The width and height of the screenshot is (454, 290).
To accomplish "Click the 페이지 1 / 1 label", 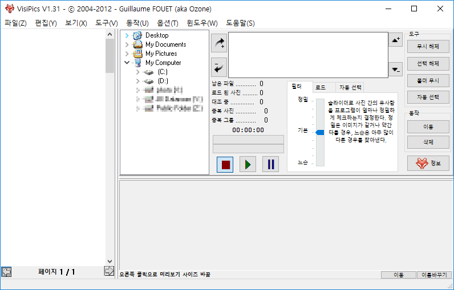I will pyautogui.click(x=56, y=272).
